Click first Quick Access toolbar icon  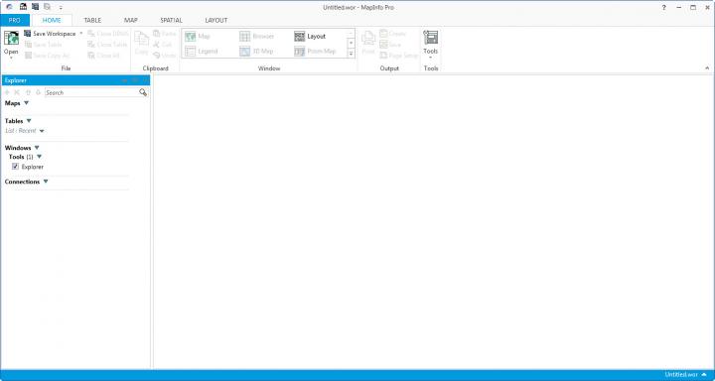[x=10, y=7]
